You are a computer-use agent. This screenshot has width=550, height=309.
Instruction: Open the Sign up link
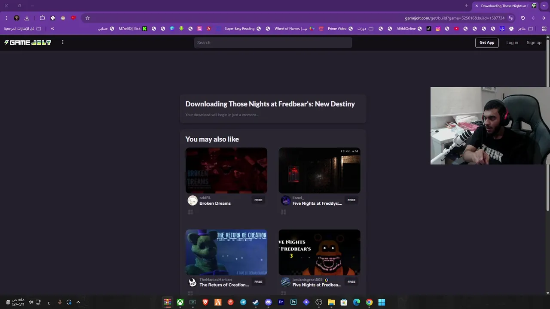coord(534,42)
